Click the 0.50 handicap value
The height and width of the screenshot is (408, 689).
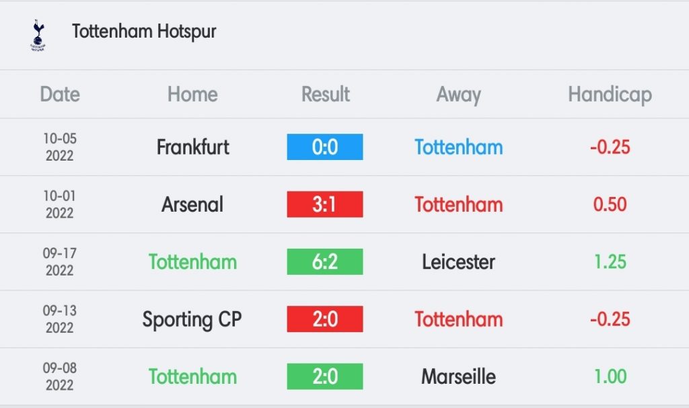tap(610, 204)
